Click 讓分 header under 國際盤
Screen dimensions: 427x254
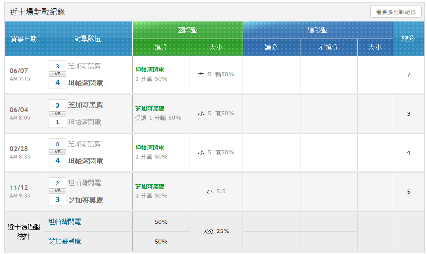161,48
